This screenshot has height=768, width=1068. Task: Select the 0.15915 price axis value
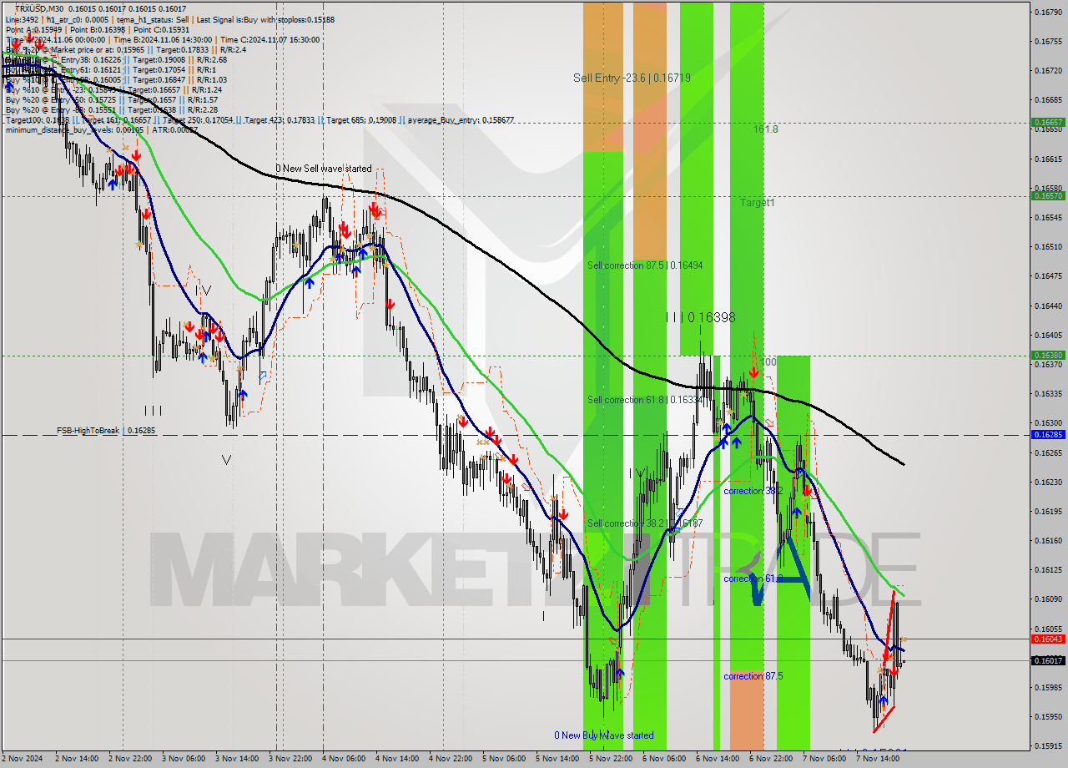(1049, 746)
